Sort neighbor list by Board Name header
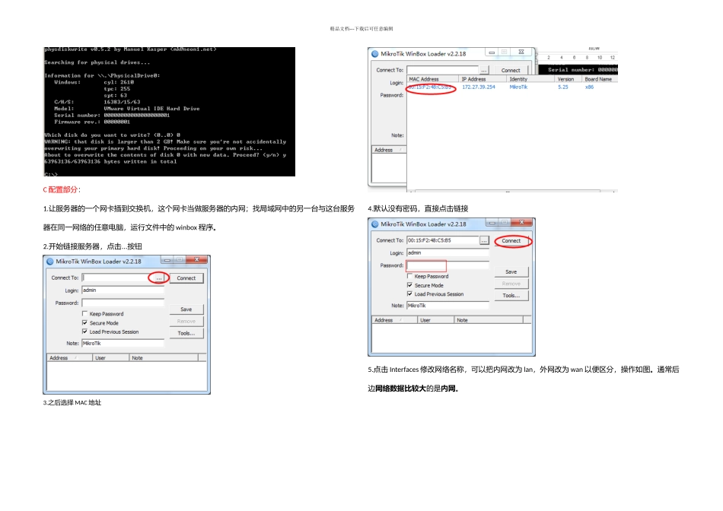The image size is (723, 511). click(600, 79)
